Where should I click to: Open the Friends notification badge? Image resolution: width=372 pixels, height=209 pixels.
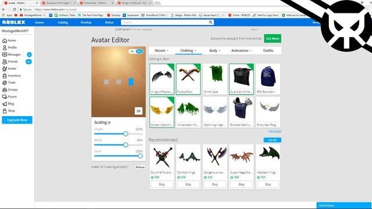28,62
